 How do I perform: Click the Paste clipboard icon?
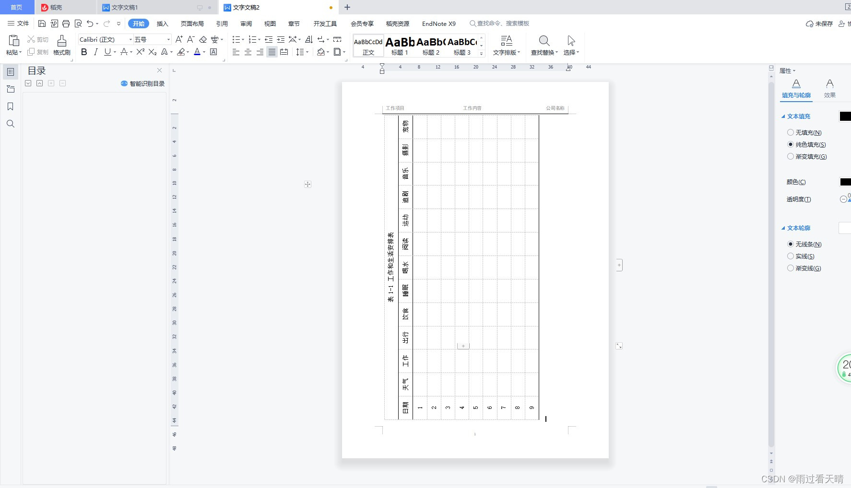pyautogui.click(x=13, y=41)
